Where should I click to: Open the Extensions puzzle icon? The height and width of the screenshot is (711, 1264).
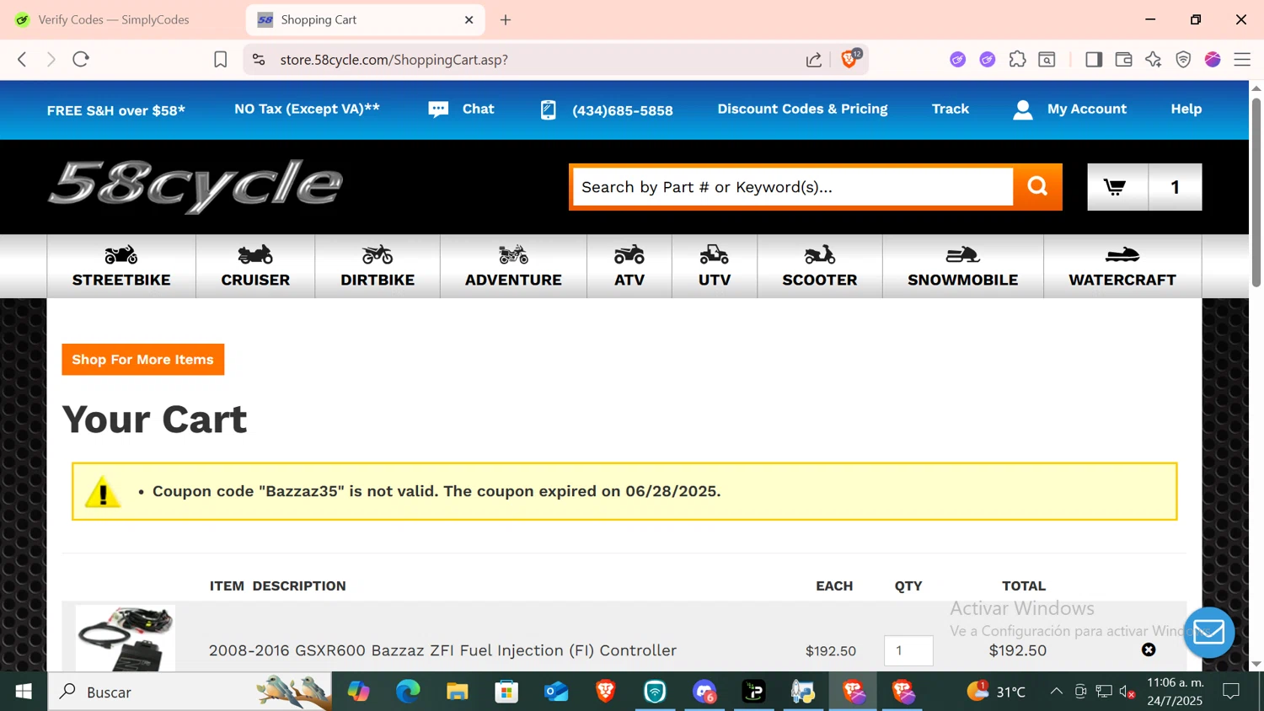[x=1018, y=60]
